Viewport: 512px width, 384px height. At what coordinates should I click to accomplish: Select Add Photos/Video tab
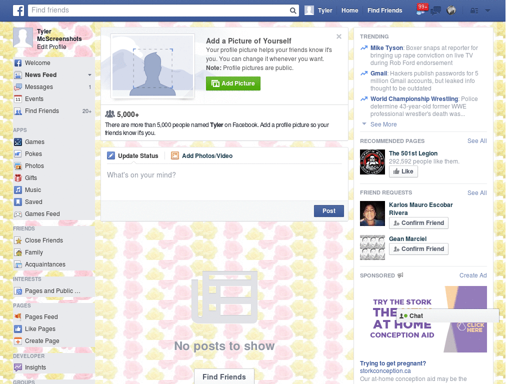(x=202, y=156)
